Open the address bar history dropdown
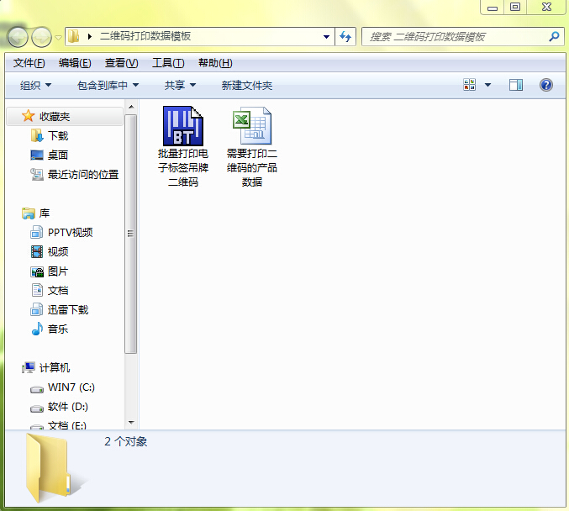The width and height of the screenshot is (569, 511). coord(326,37)
